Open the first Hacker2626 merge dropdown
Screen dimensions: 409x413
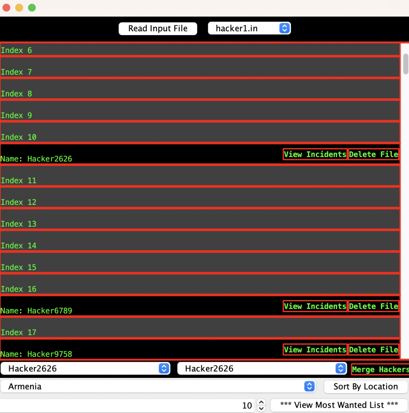pos(85,369)
